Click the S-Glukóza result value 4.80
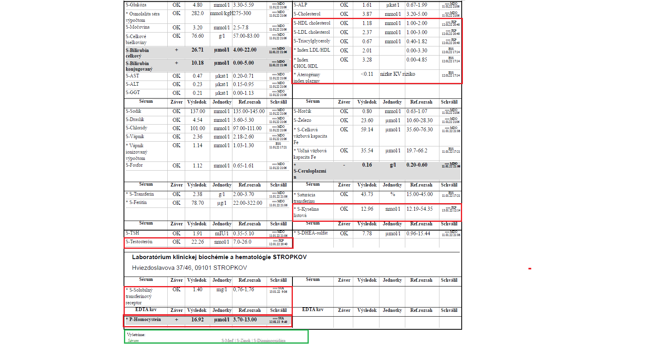 coord(197,5)
